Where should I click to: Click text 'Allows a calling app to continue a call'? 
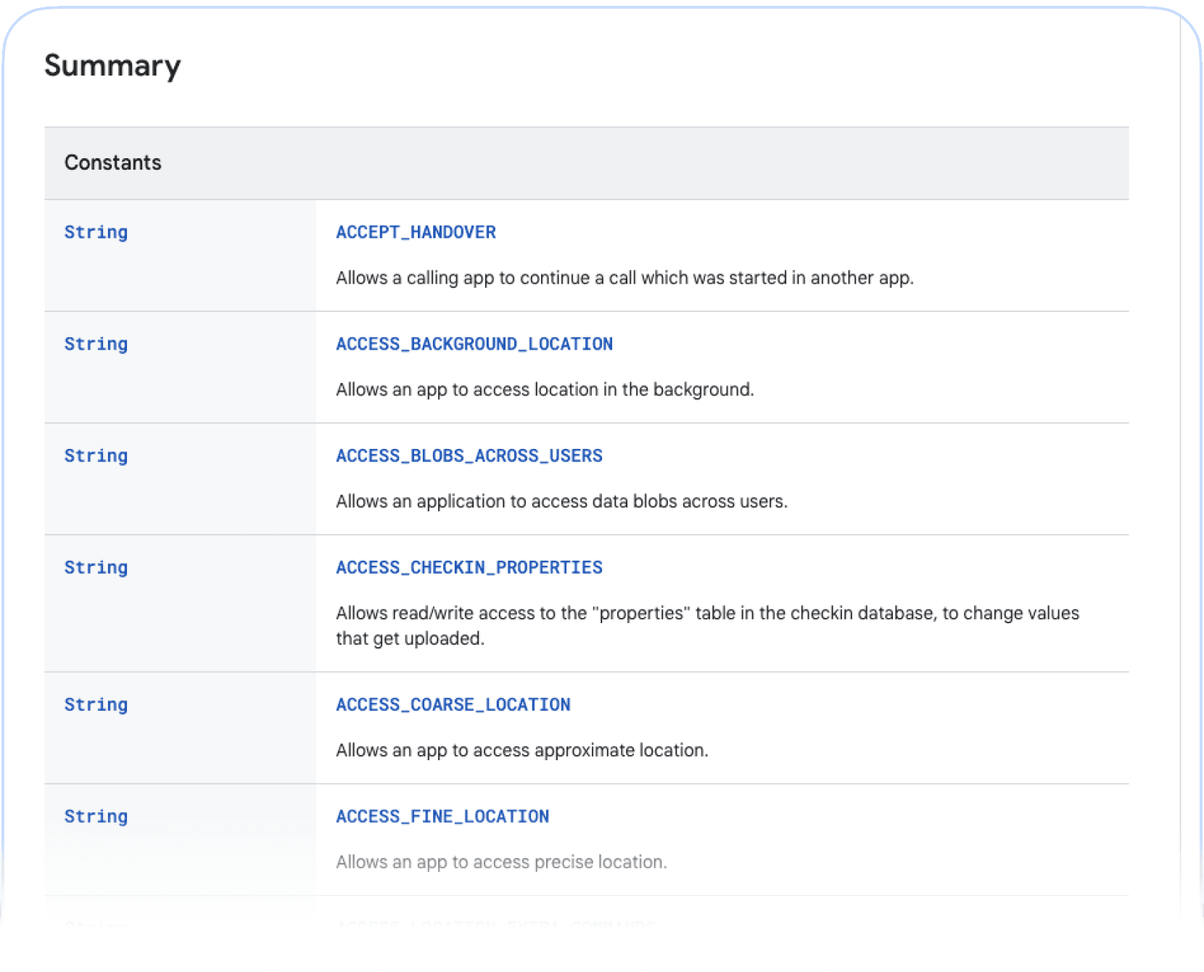(x=485, y=278)
